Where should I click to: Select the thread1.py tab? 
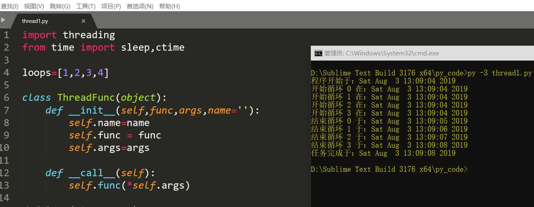tap(35, 21)
